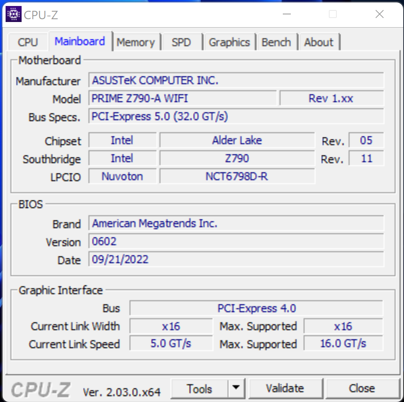Image resolution: width=404 pixels, height=402 pixels.
Task: Click the BIOS version 0602 field
Action: (x=236, y=241)
